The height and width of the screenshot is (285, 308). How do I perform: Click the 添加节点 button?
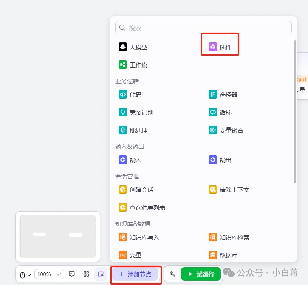point(135,274)
